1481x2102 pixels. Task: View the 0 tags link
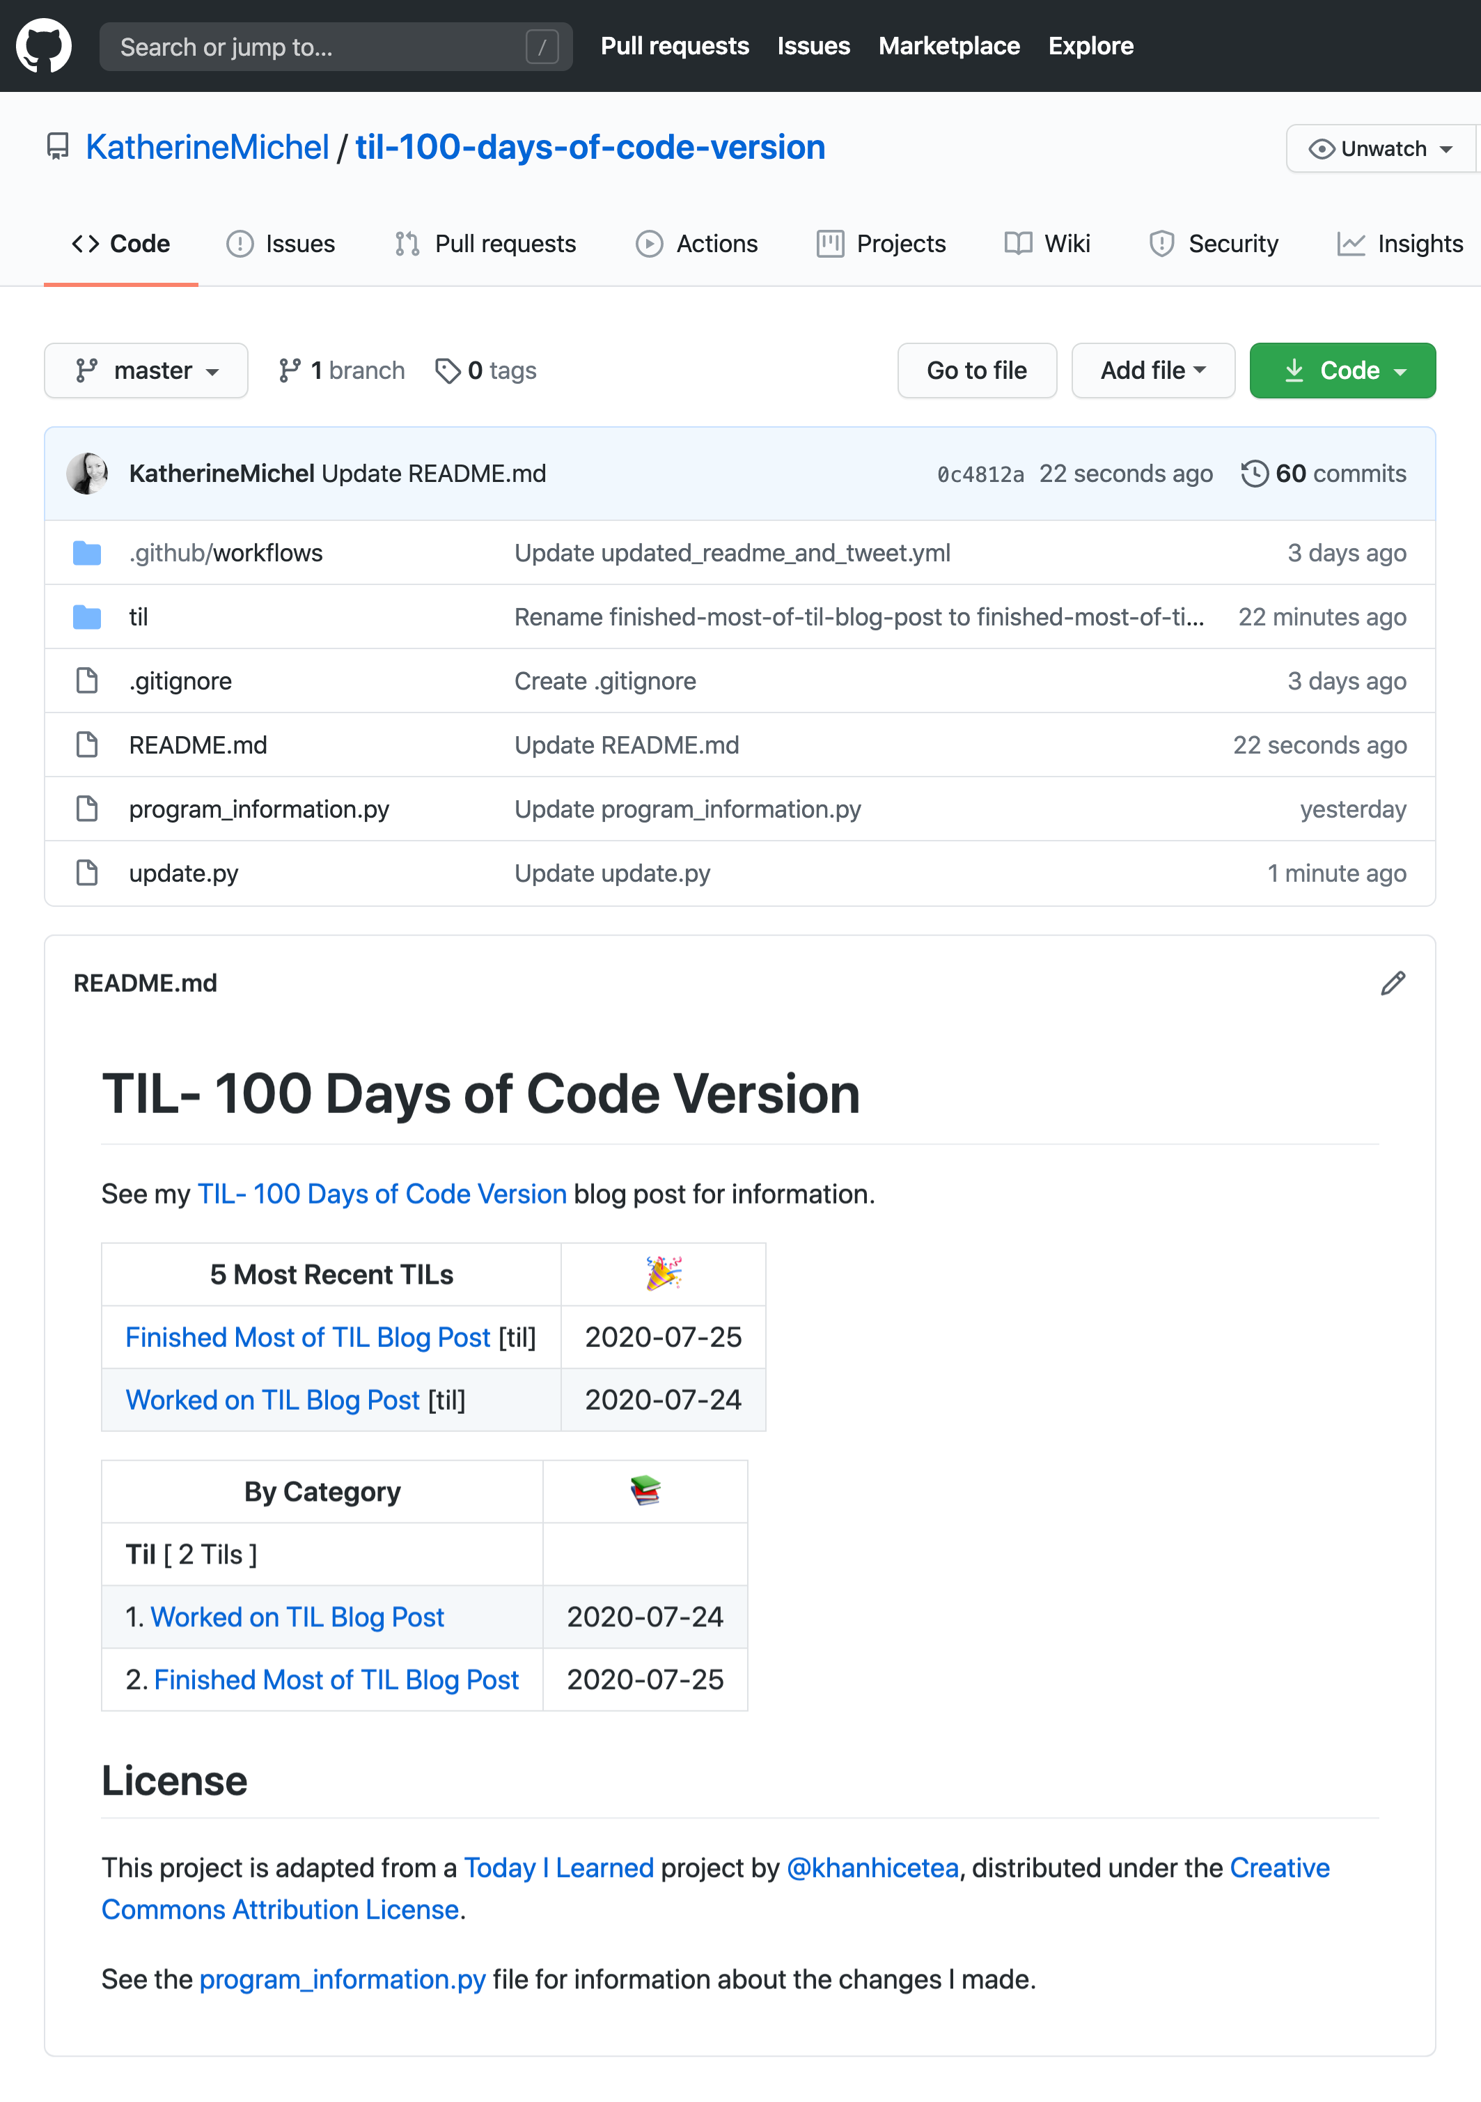[x=486, y=371]
